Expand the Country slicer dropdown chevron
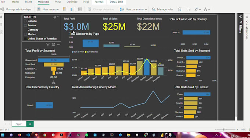The height and width of the screenshot is (138, 250). 58,17
